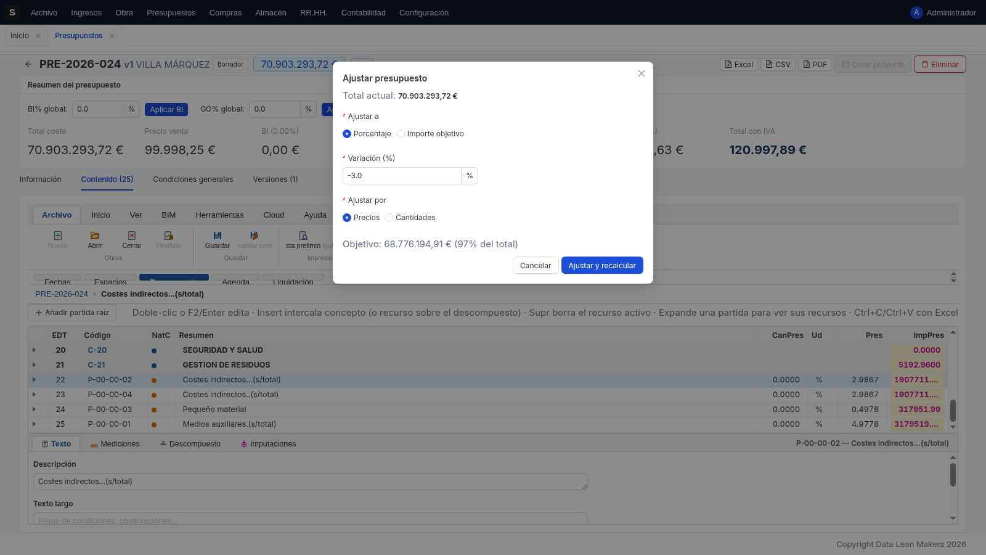
Task: Click the Aplicar BI button
Action: 166,110
